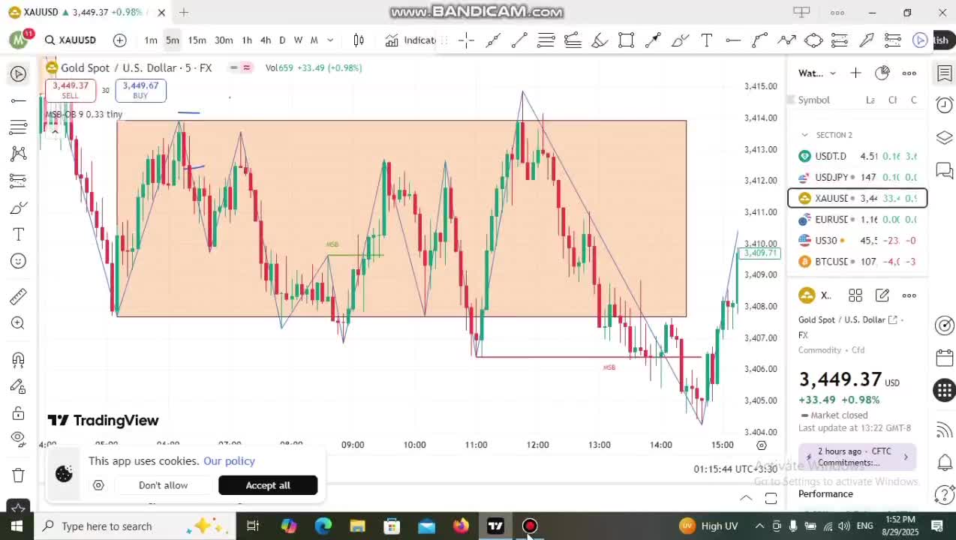Choose the Text drawing tool in favorites bar
Image resolution: width=956 pixels, height=540 pixels.
point(706,40)
